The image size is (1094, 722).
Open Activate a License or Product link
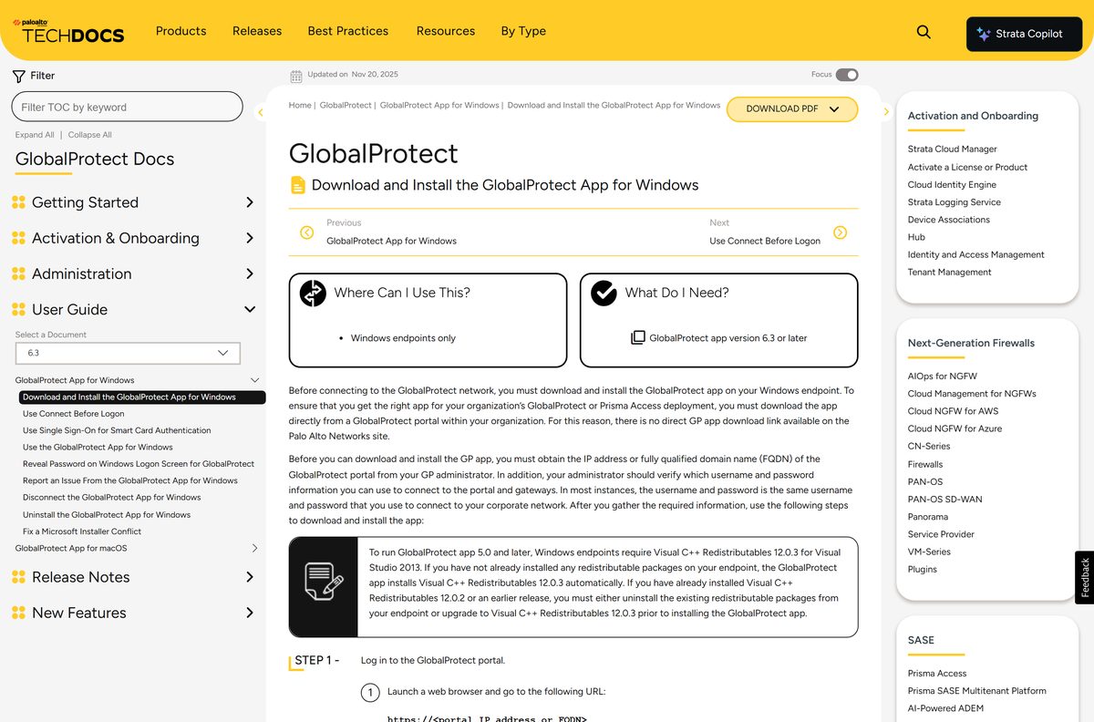pyautogui.click(x=967, y=168)
